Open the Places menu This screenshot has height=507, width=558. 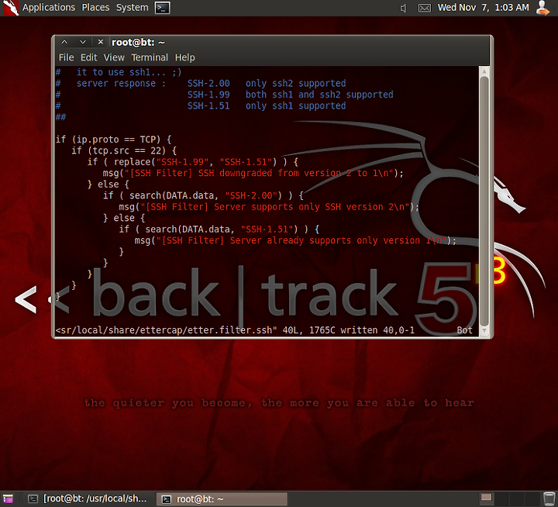pos(95,8)
